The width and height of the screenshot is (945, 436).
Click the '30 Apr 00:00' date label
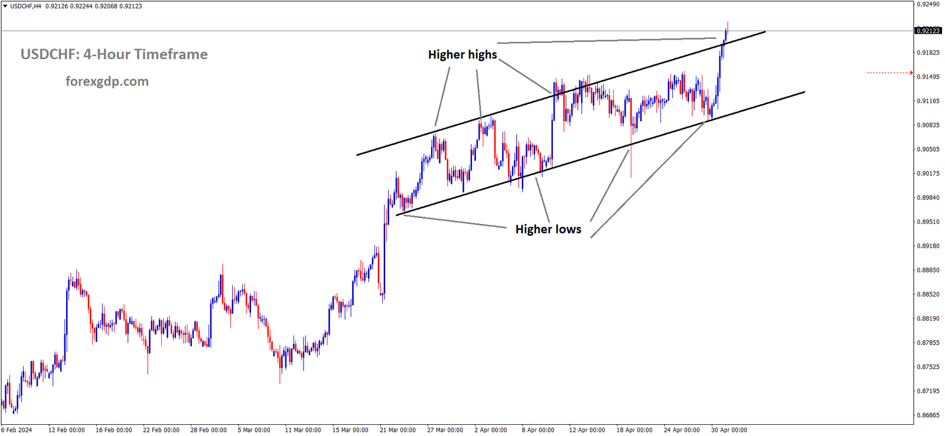pos(729,430)
